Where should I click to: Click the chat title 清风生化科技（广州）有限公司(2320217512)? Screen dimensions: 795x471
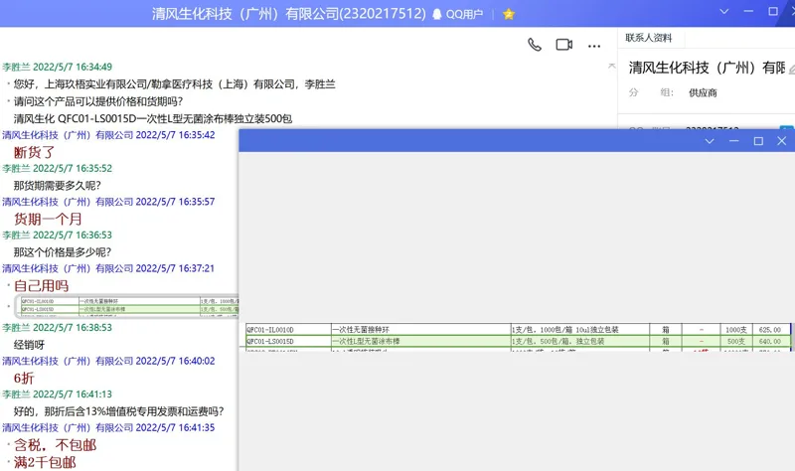(x=289, y=14)
